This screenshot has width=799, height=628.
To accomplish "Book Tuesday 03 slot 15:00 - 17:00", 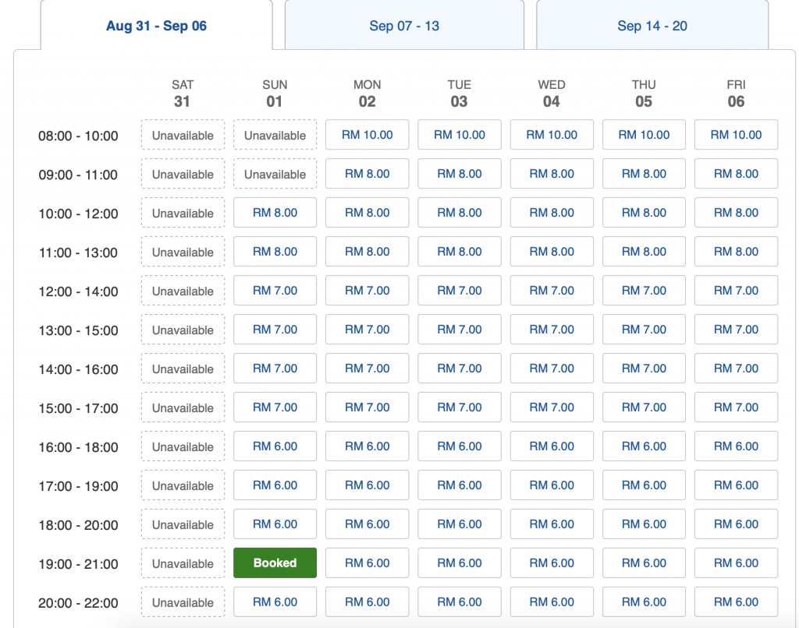I will pos(459,407).
